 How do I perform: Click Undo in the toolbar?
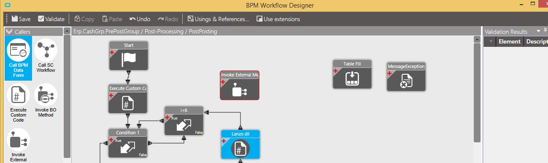pyautogui.click(x=140, y=19)
